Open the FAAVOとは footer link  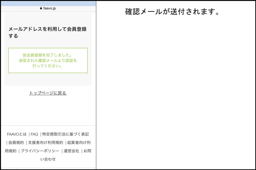pyautogui.click(x=17, y=134)
